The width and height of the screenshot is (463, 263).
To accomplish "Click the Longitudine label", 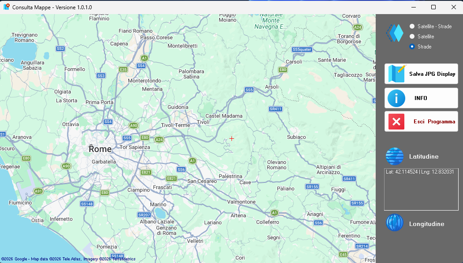I will [x=427, y=224].
